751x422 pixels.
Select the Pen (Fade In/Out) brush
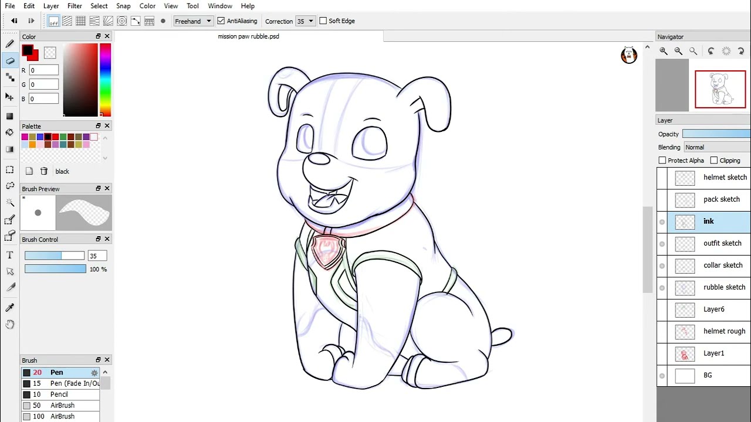point(61,383)
